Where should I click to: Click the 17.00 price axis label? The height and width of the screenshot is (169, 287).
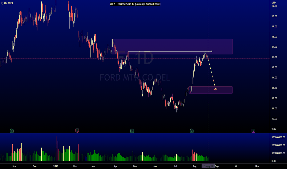[274, 47]
